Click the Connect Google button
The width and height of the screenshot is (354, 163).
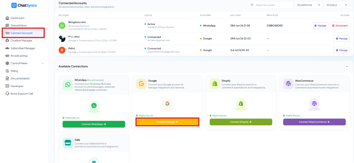[167, 122]
